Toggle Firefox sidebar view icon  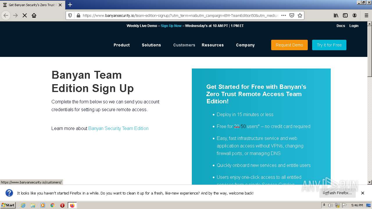pyautogui.click(x=345, y=15)
